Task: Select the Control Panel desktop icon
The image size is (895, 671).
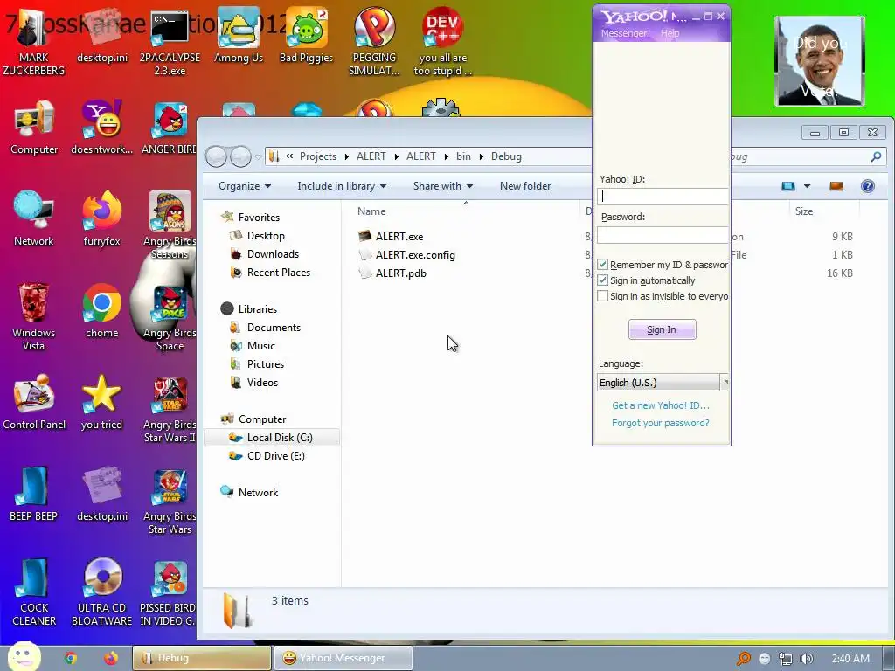Action: [x=34, y=403]
